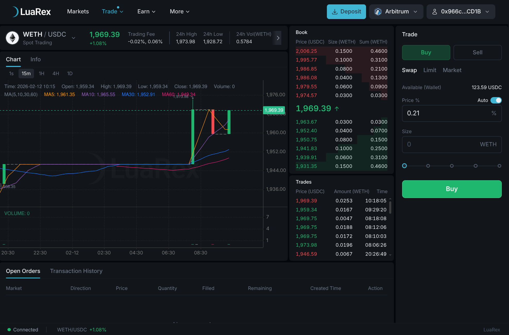Set size slider to 0% handle
The width and height of the screenshot is (509, 335).
tap(404, 166)
